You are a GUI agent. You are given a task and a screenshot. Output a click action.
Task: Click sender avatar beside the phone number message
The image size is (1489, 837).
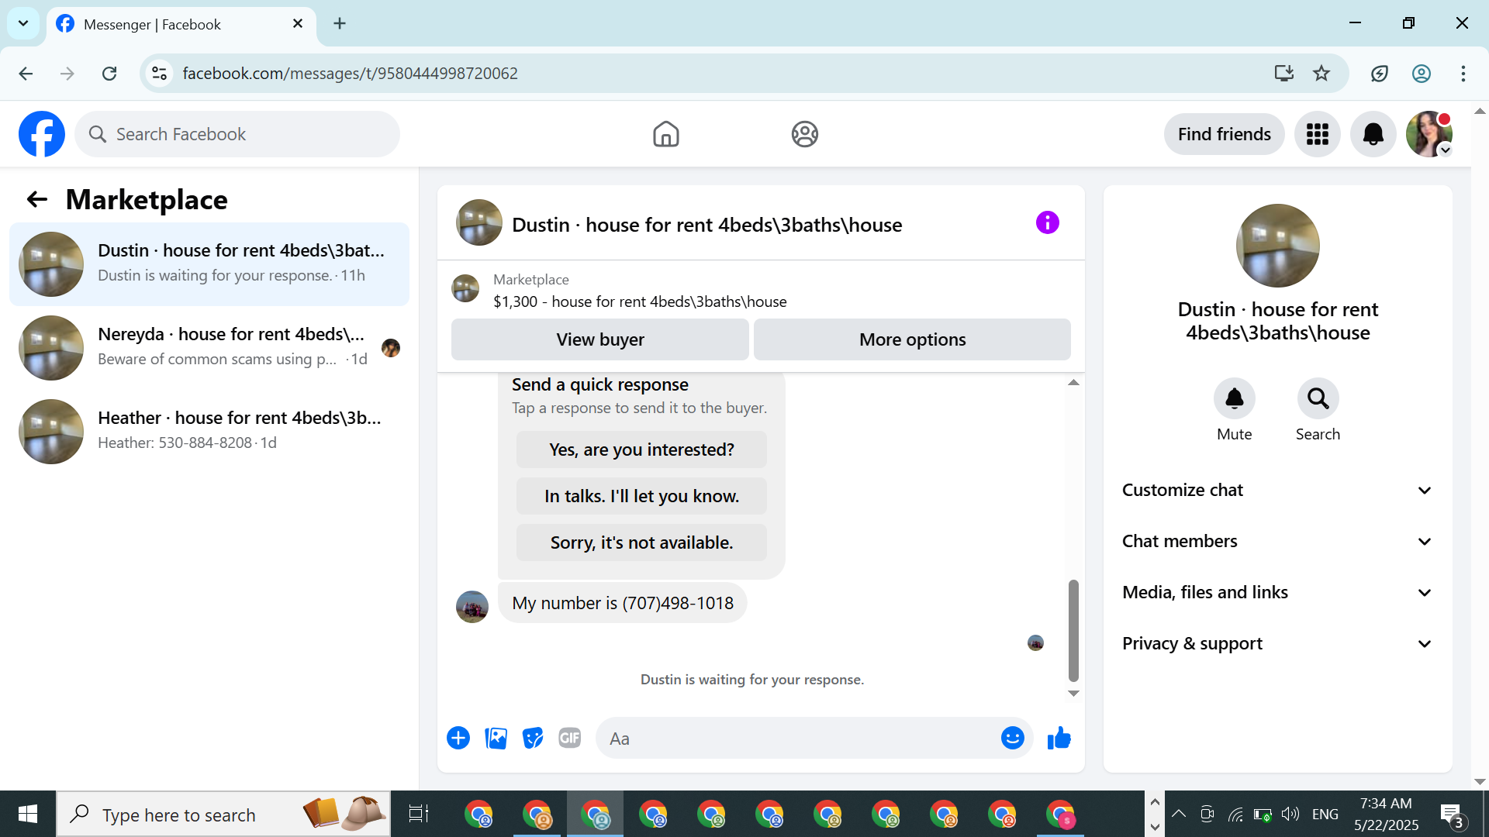(x=472, y=607)
